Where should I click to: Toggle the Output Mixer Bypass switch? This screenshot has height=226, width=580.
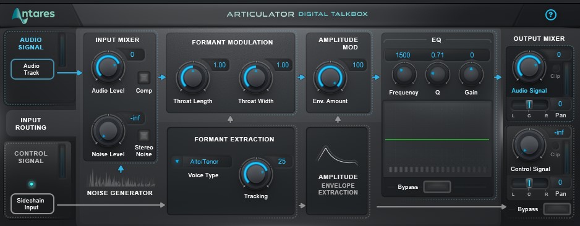point(557,209)
